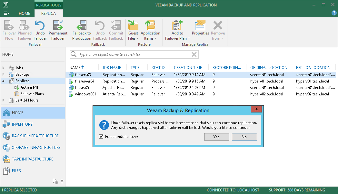Open the Application Items restore dropdown
The height and width of the screenshot is (194, 338).
coord(151,30)
